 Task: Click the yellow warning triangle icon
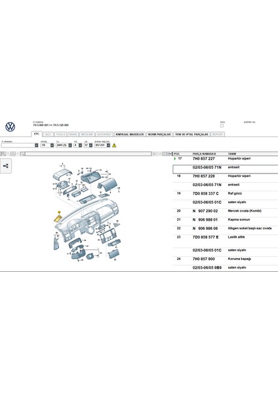[114, 145]
